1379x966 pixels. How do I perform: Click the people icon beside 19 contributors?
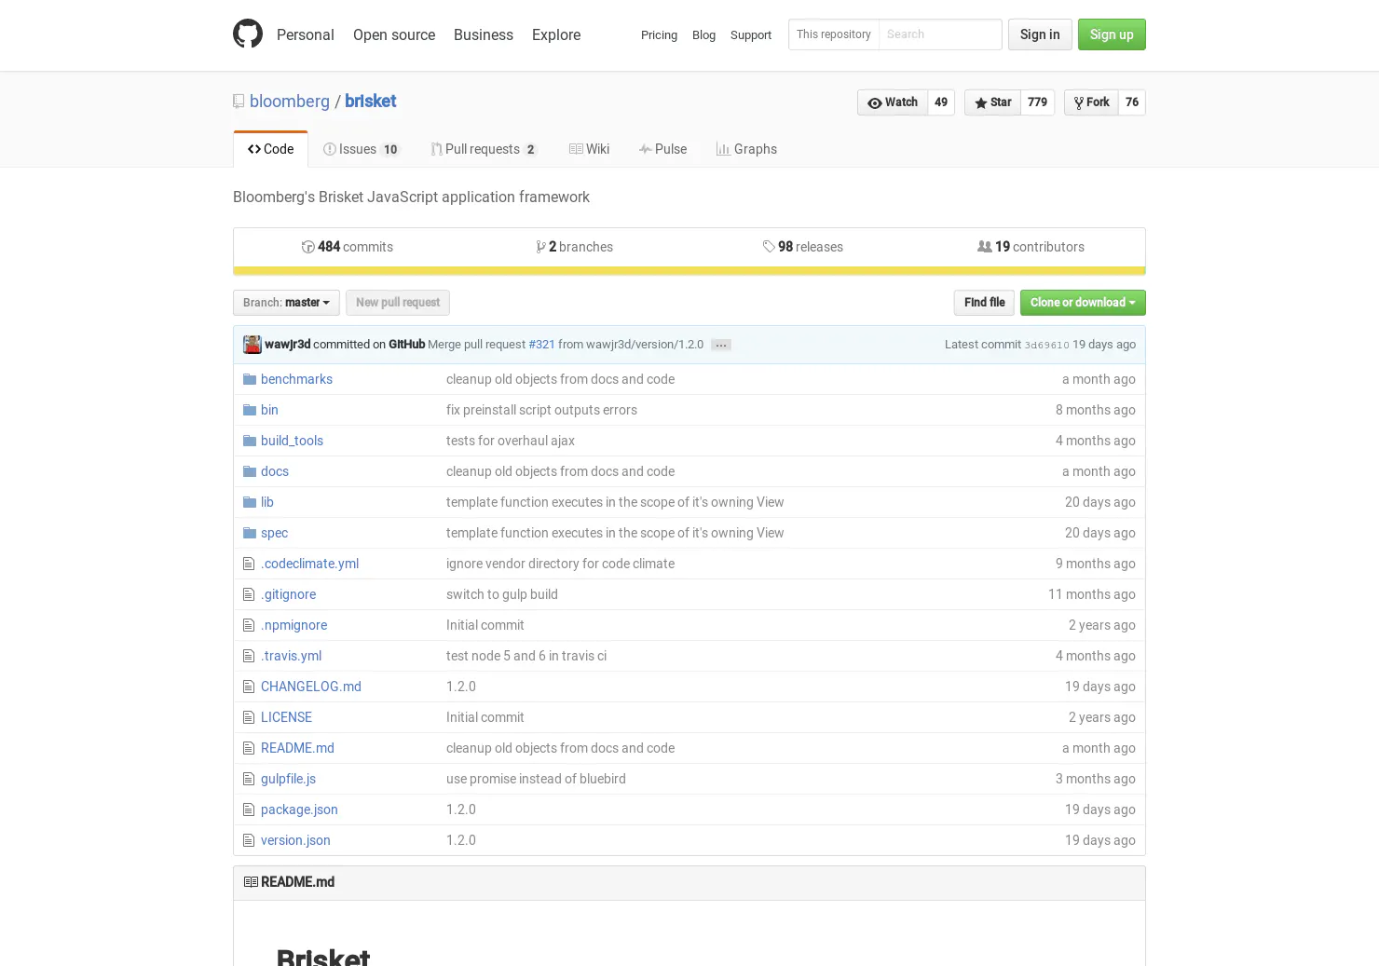click(985, 247)
